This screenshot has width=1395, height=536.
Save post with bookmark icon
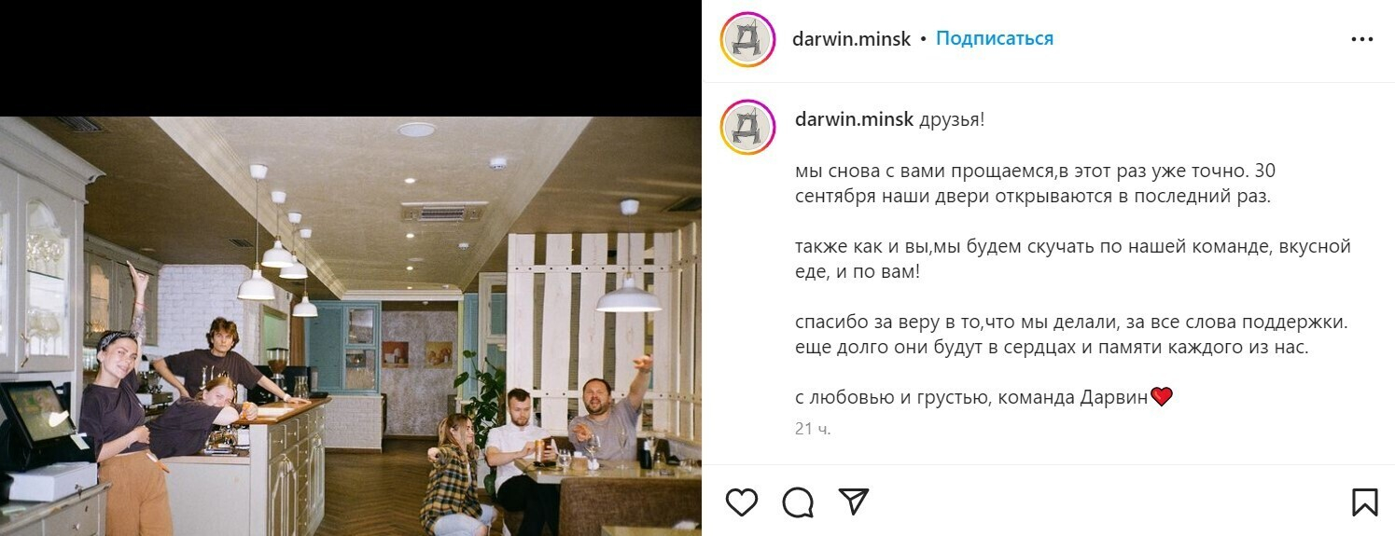point(1364,502)
